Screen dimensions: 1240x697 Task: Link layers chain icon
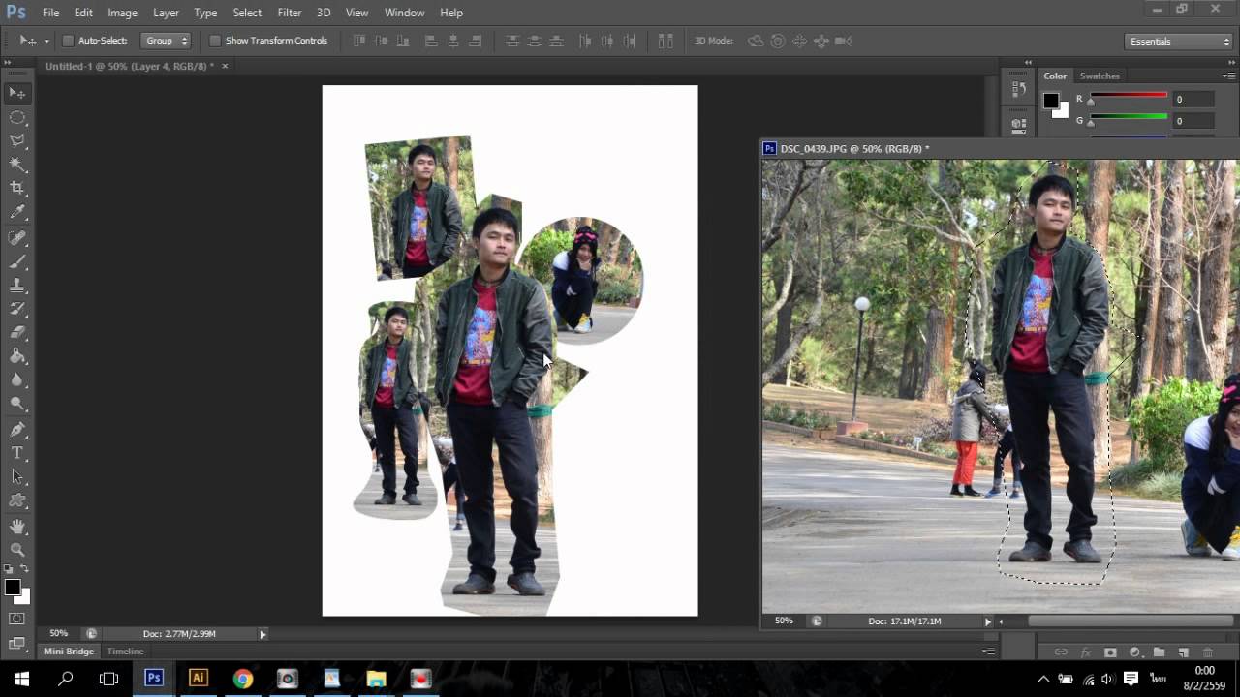click(x=1061, y=652)
